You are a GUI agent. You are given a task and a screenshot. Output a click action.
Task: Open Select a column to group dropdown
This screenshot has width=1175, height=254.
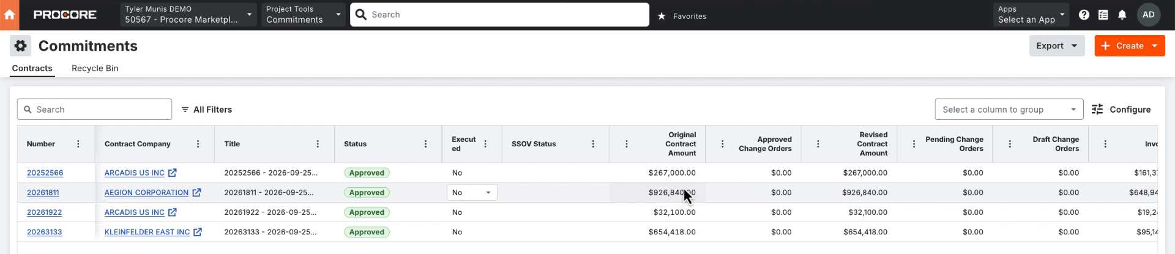coord(1009,110)
